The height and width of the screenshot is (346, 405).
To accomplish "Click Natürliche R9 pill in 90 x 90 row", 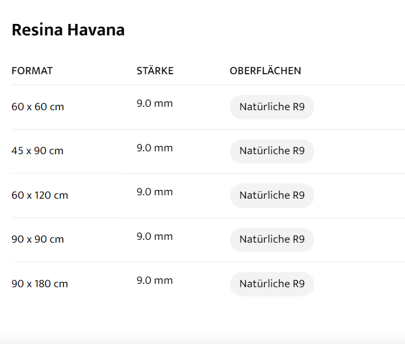I will coord(272,239).
